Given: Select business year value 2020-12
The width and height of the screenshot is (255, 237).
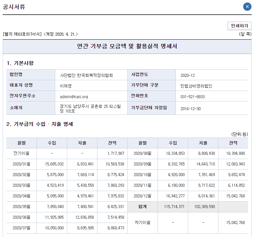Looking at the screenshot, I should pyautogui.click(x=188, y=75).
